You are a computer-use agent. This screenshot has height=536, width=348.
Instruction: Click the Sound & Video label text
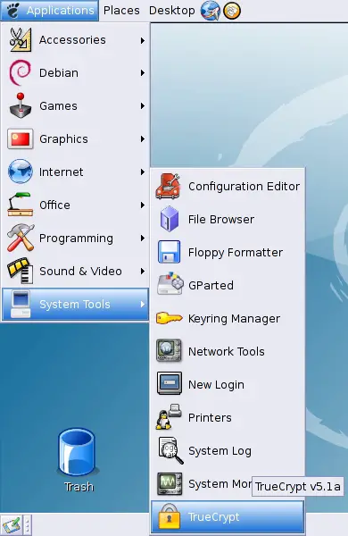click(80, 271)
